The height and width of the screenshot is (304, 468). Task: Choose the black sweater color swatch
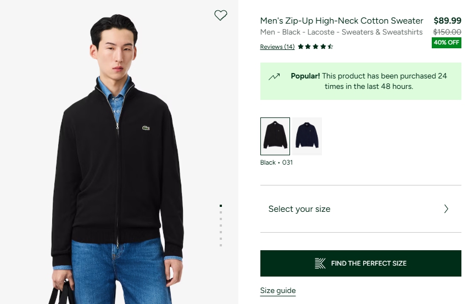tap(275, 136)
